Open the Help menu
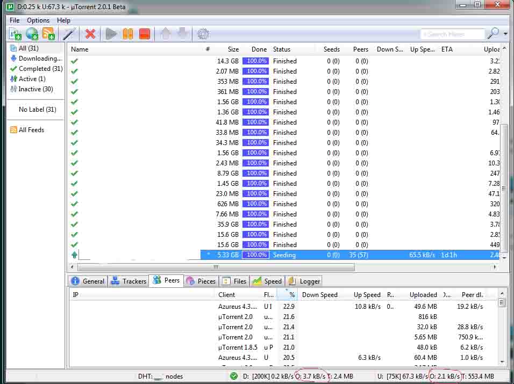 [63, 20]
